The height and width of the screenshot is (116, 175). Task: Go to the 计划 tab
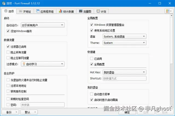coord(101,11)
